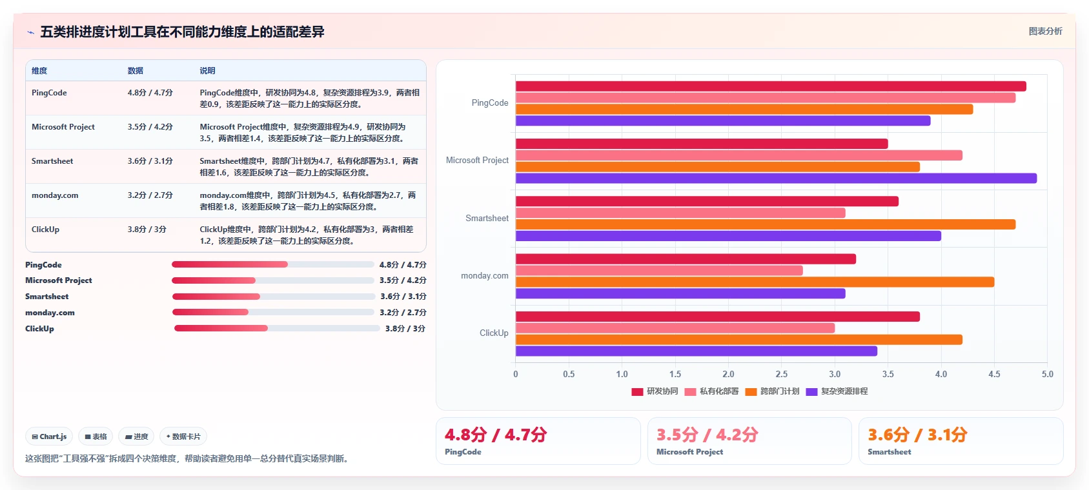This screenshot has width=1089, height=490.
Task: Open the PingCode score card
Action: [x=538, y=441]
